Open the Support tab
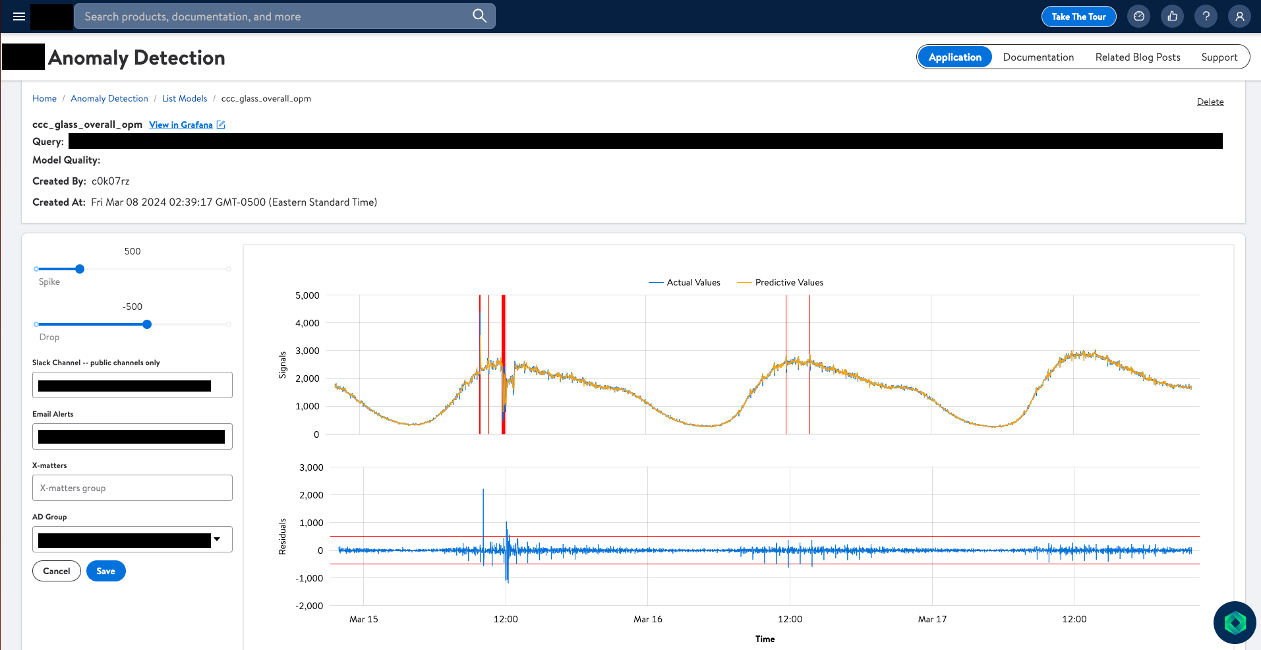 coord(1219,57)
